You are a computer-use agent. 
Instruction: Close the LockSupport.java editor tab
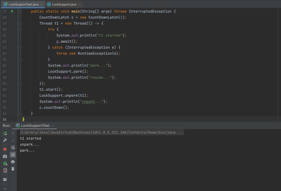[79, 4]
